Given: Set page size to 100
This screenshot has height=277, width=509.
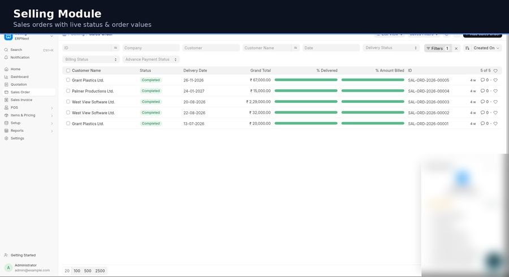Looking at the screenshot, I should tap(77, 271).
